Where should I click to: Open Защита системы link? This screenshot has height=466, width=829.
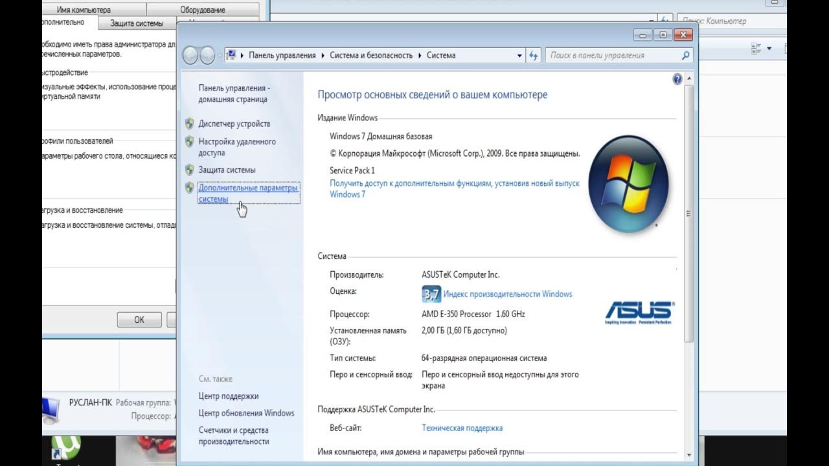click(x=227, y=170)
